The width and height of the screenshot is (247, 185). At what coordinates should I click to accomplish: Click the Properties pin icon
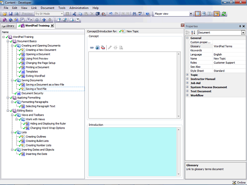[x=240, y=26]
